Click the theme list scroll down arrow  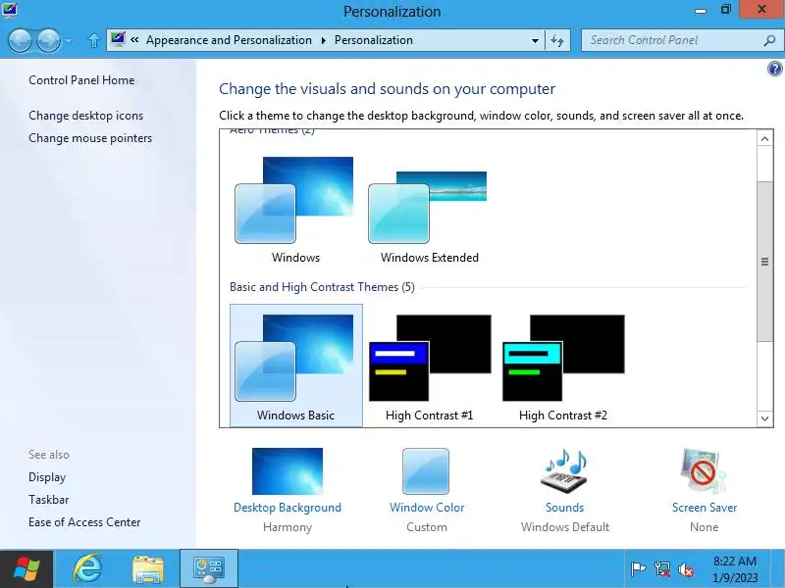click(764, 418)
